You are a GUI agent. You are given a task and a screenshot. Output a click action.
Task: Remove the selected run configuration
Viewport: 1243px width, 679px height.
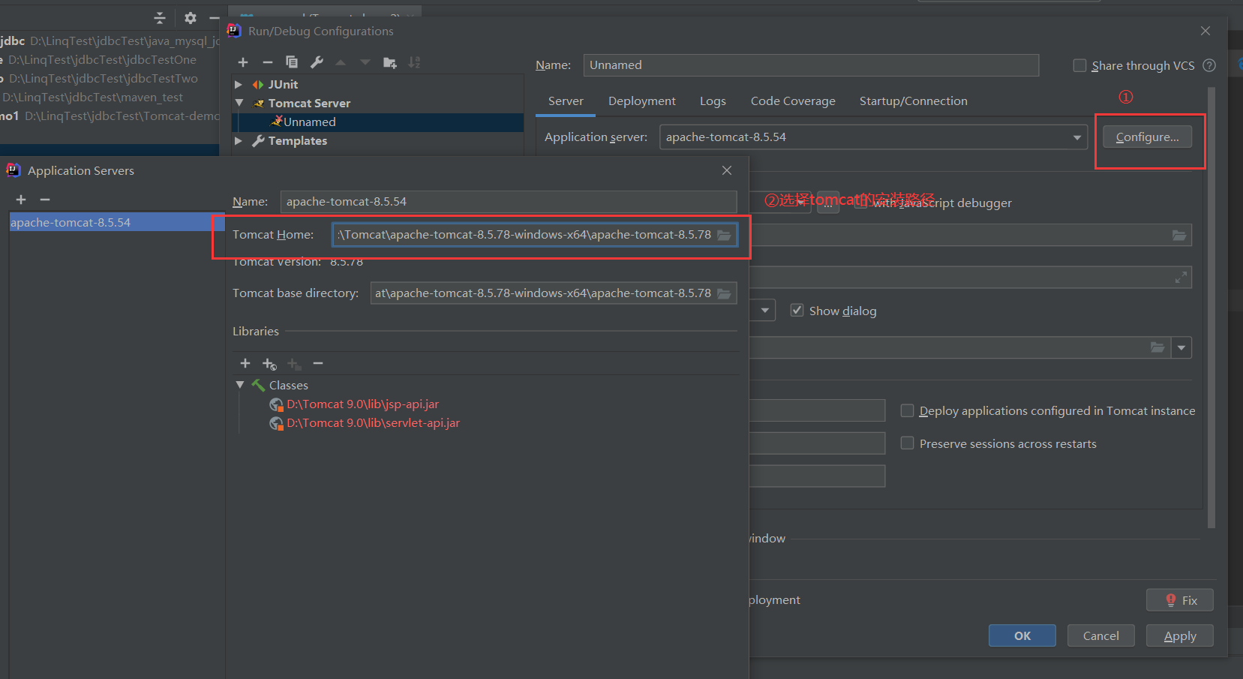click(267, 62)
